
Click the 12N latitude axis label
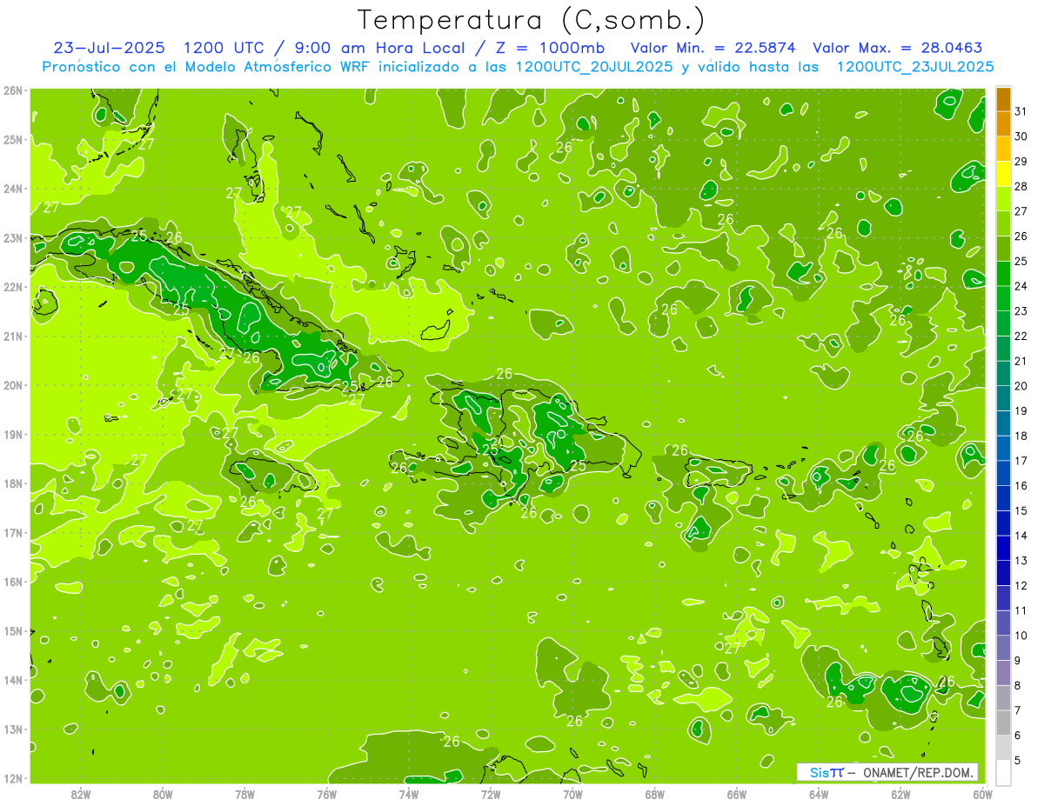click(13, 778)
